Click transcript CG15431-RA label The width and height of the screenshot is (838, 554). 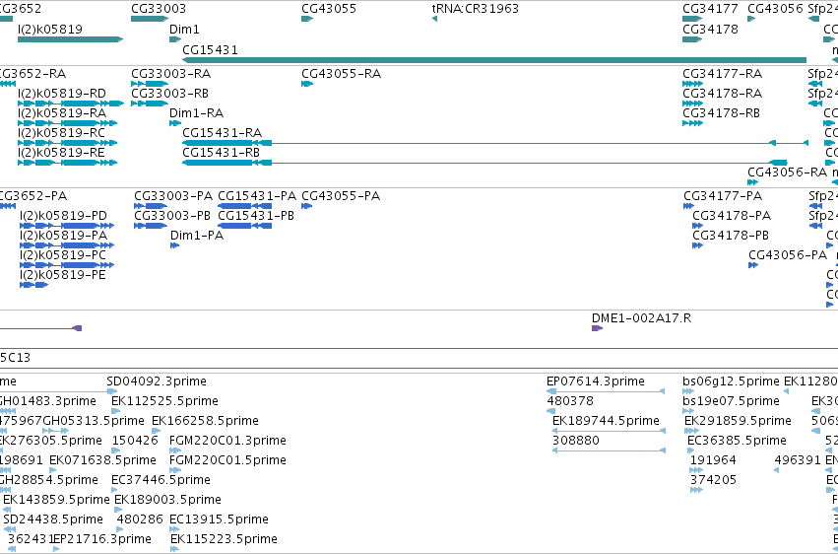(x=222, y=133)
